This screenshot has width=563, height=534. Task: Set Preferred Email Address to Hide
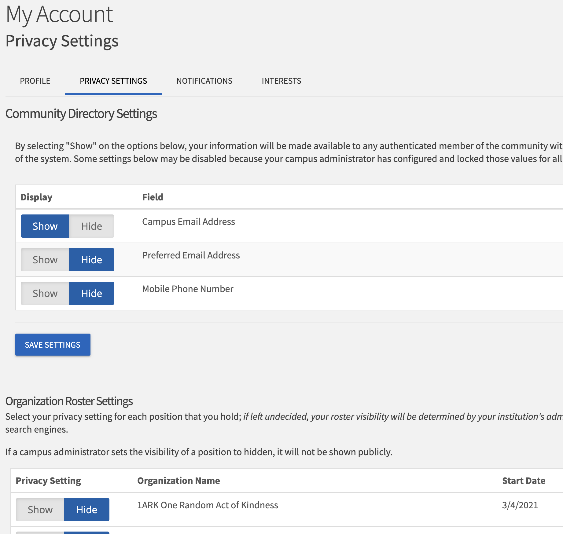click(x=91, y=260)
